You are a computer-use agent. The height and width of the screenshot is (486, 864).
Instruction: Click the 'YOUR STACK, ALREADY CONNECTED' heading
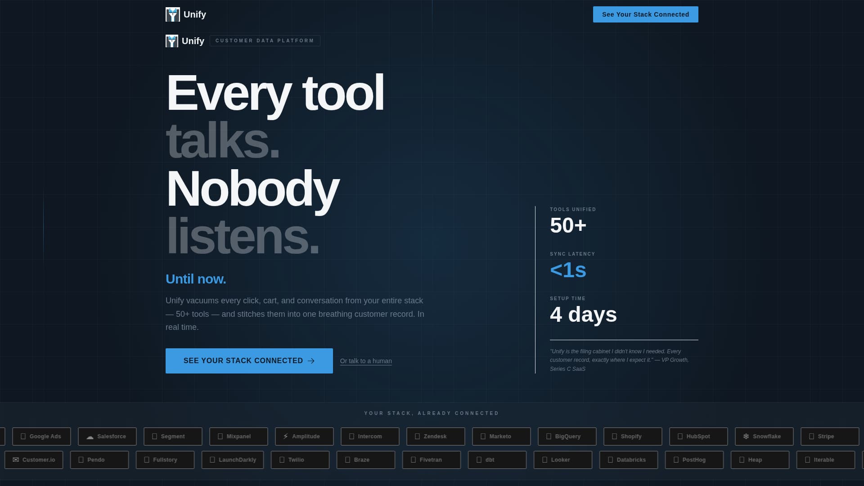[432, 413]
